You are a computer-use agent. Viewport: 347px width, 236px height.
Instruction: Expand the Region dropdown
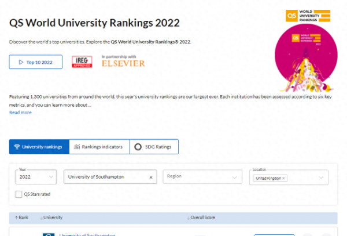(202, 177)
